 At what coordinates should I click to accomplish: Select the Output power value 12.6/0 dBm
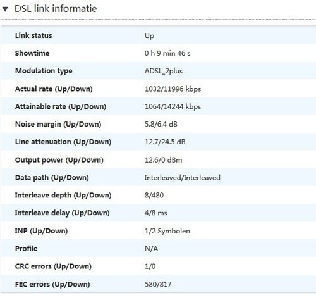pos(163,160)
